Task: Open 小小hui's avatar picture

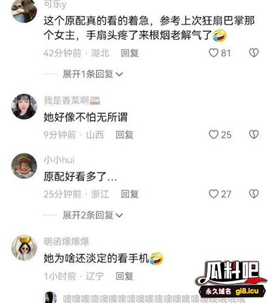Action: click(x=24, y=166)
